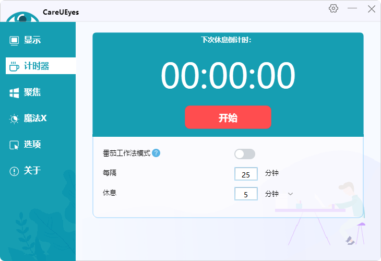Click the exclamation icon beside 关于
The image size is (381, 261).
tap(14, 171)
